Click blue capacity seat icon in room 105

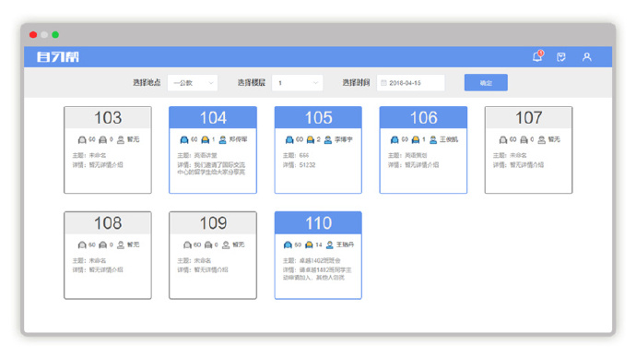click(289, 139)
